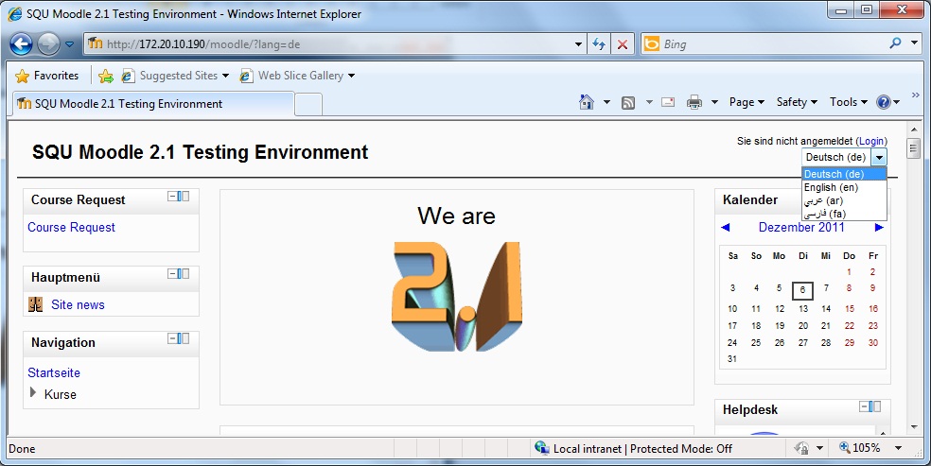Viewport: 931px width, 466px height.
Task: Open the Favorites star button
Action: [x=47, y=76]
